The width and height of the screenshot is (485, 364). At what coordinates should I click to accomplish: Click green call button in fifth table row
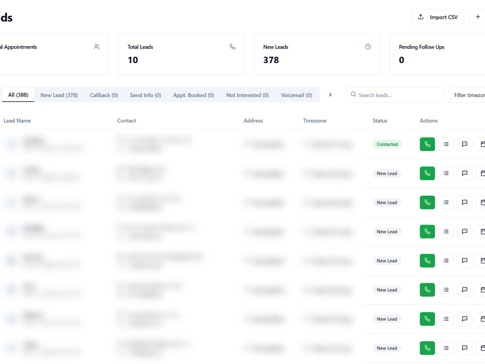click(427, 261)
